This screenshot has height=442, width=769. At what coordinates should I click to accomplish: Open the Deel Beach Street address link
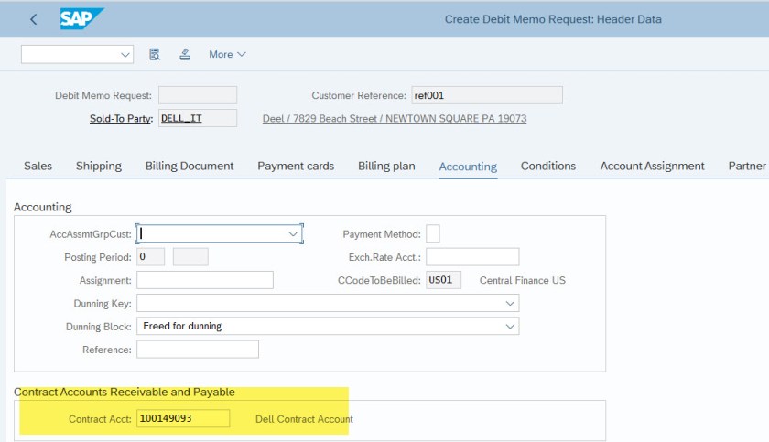click(x=394, y=118)
